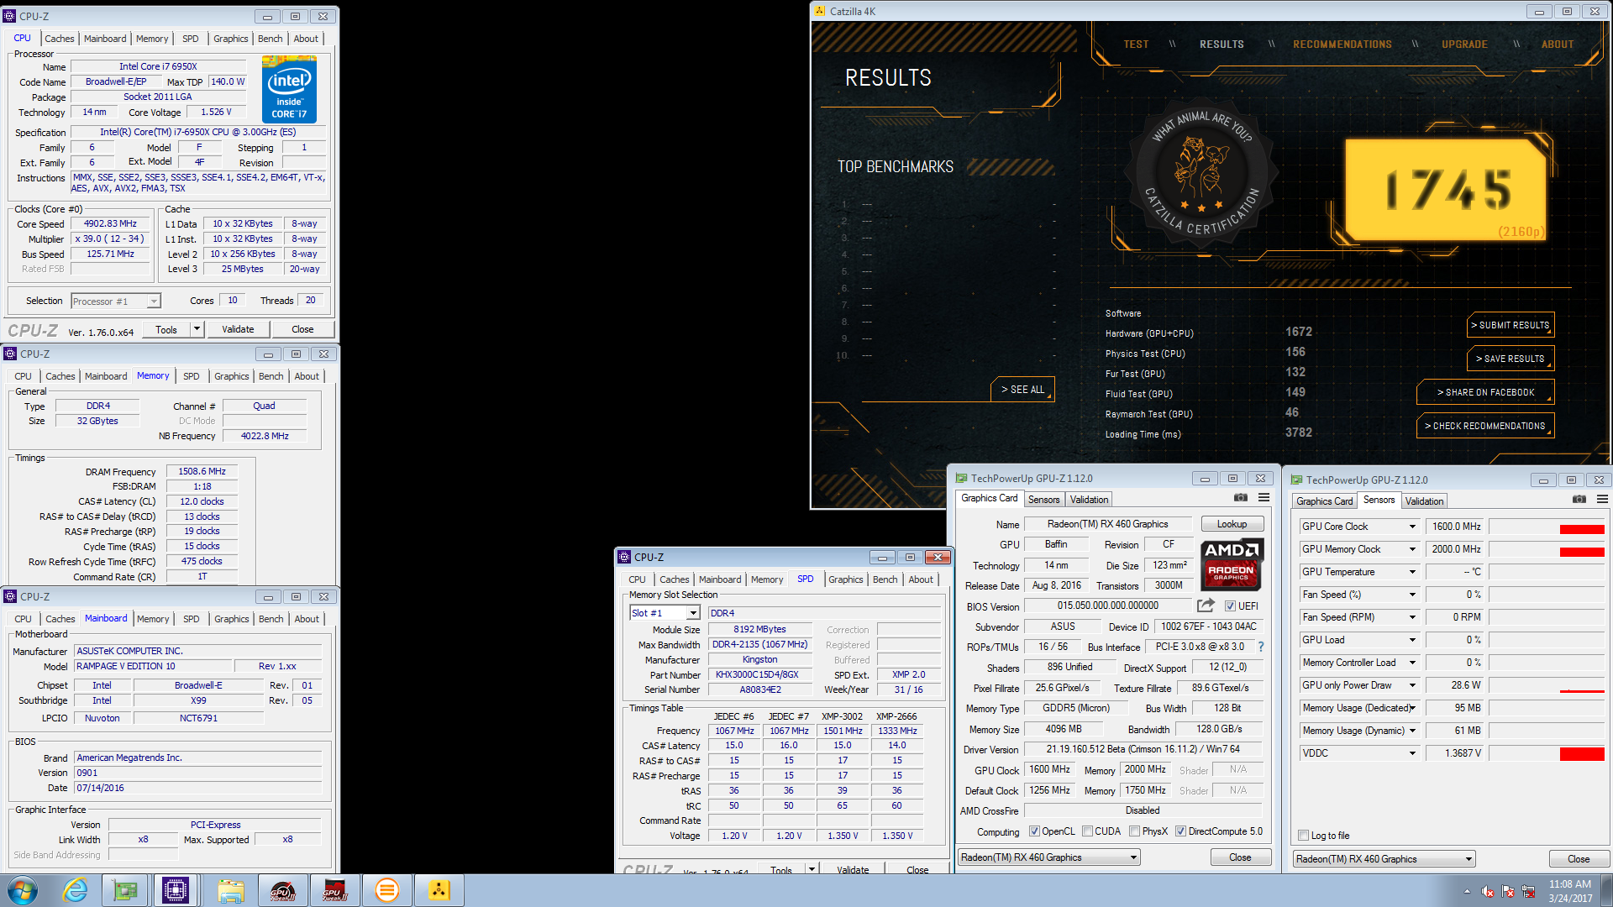Click the AMD Radeon Graphics logo in GPU-Z
The height and width of the screenshot is (907, 1613).
coord(1231,563)
